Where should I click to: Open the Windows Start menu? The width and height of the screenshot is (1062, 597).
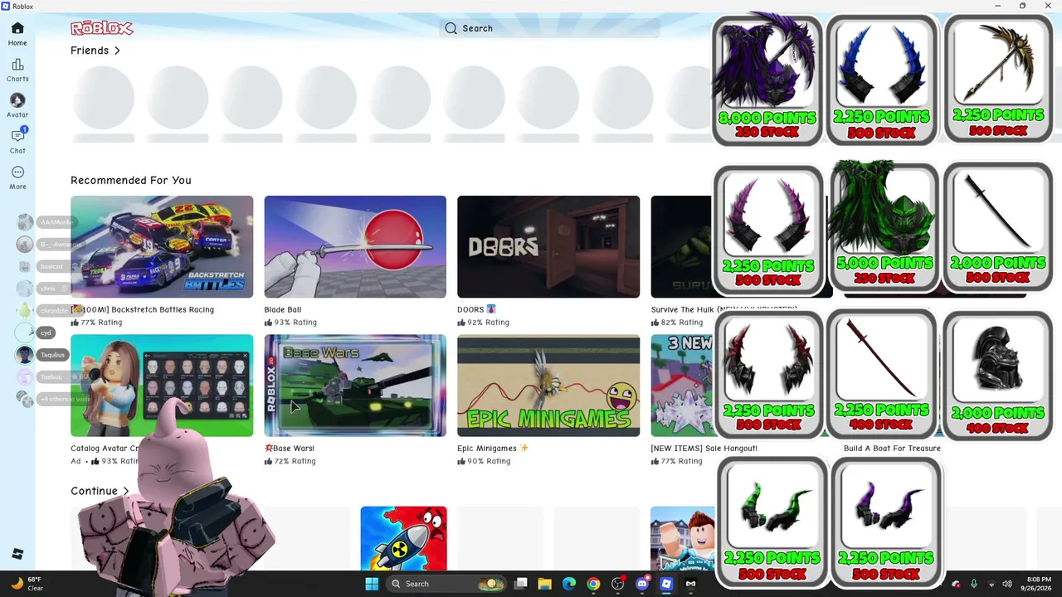pyautogui.click(x=371, y=584)
